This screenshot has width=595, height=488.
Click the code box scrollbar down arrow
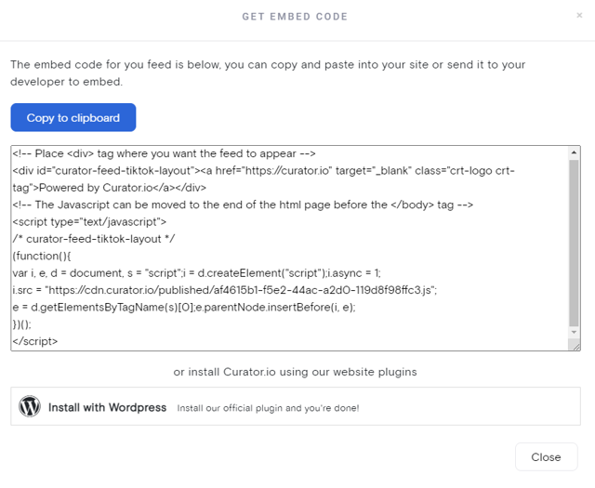(x=574, y=332)
